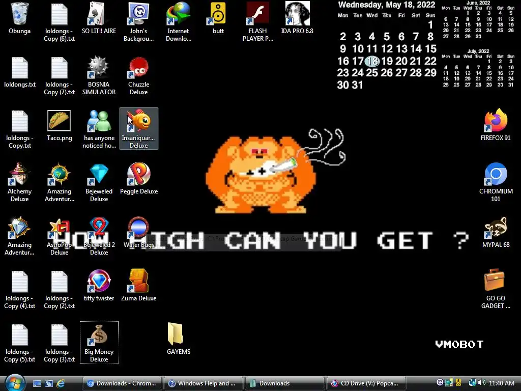Switch to Windows Help and Support taskbar button

(203, 383)
